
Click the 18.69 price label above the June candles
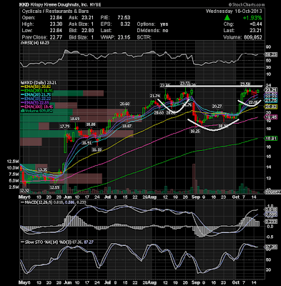tap(74, 119)
